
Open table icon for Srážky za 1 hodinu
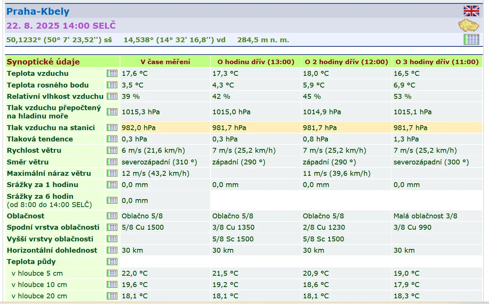(x=112, y=185)
